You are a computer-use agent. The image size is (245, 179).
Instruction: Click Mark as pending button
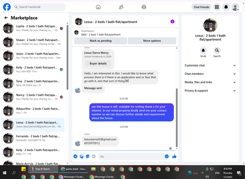100,41
